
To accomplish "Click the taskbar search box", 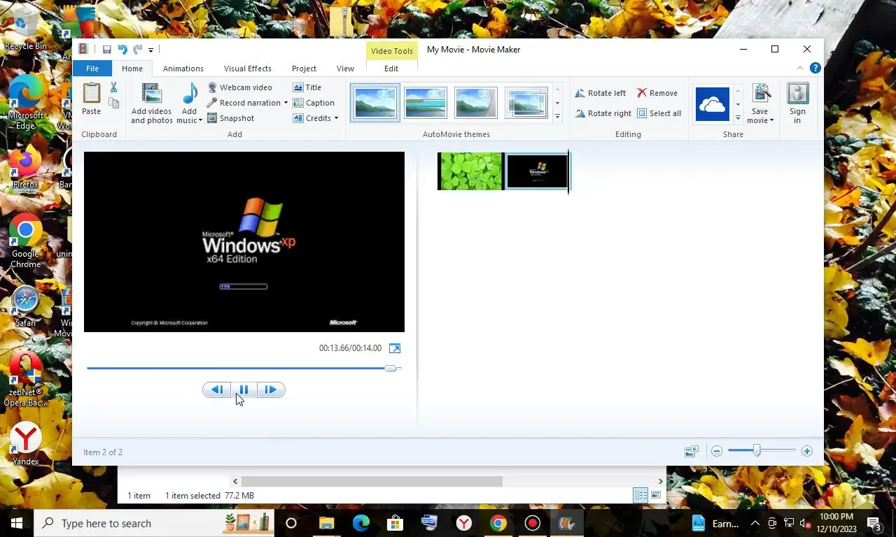I will 154,523.
